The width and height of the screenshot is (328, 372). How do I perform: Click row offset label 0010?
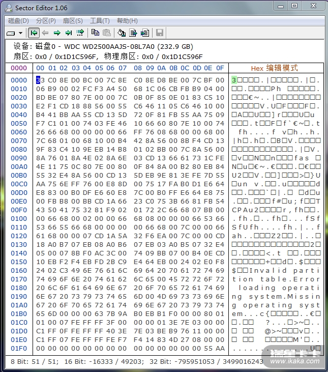coord(19,89)
